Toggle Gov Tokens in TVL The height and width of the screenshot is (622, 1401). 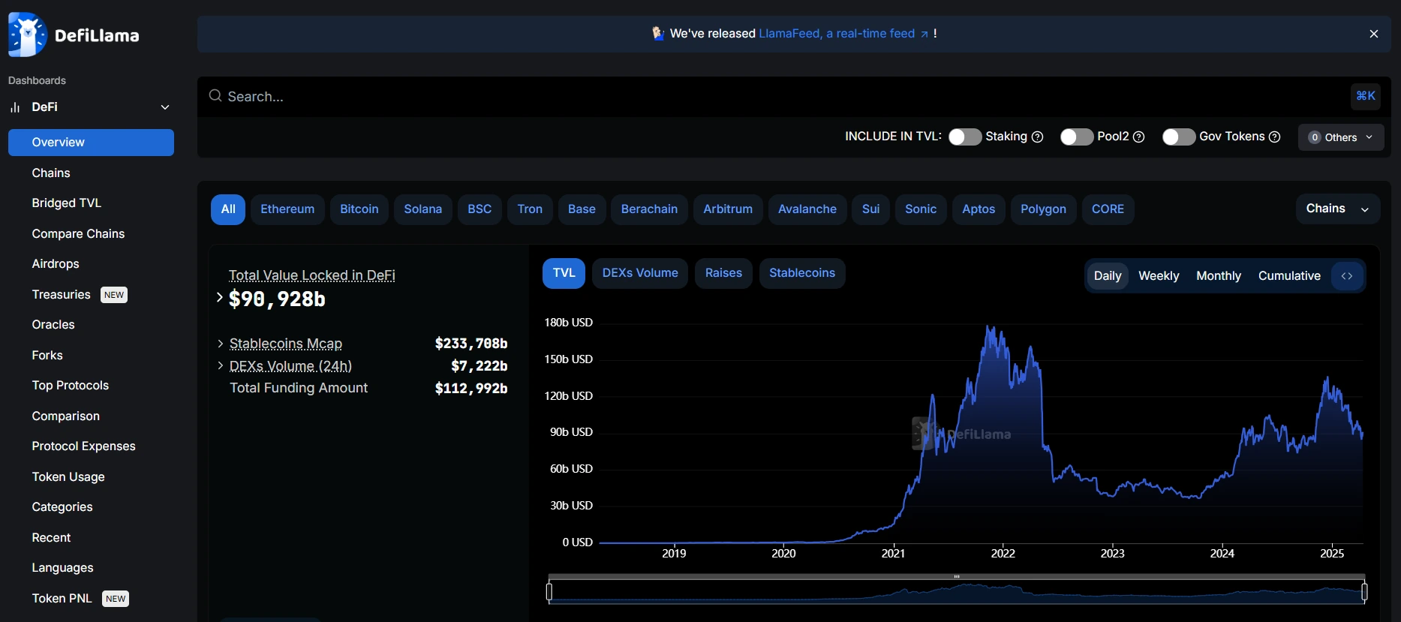point(1179,137)
